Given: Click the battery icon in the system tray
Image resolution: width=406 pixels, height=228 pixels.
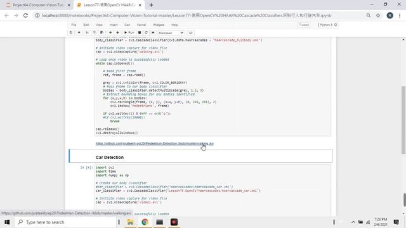Looking at the screenshot, I should [360, 222].
